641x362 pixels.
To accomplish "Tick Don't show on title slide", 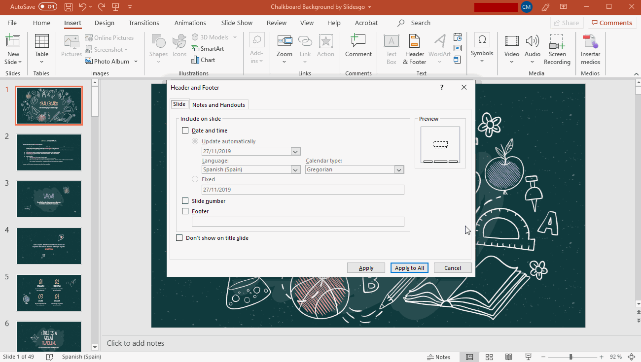I will point(179,238).
